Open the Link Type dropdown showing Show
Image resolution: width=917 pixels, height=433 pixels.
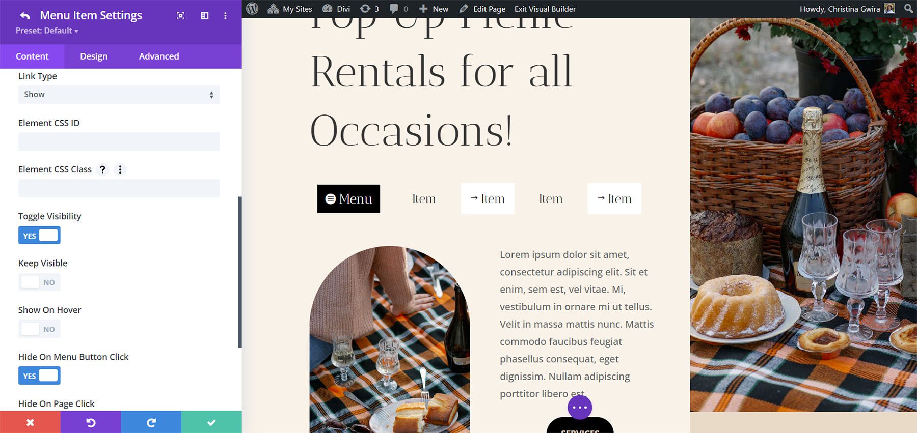tap(119, 95)
